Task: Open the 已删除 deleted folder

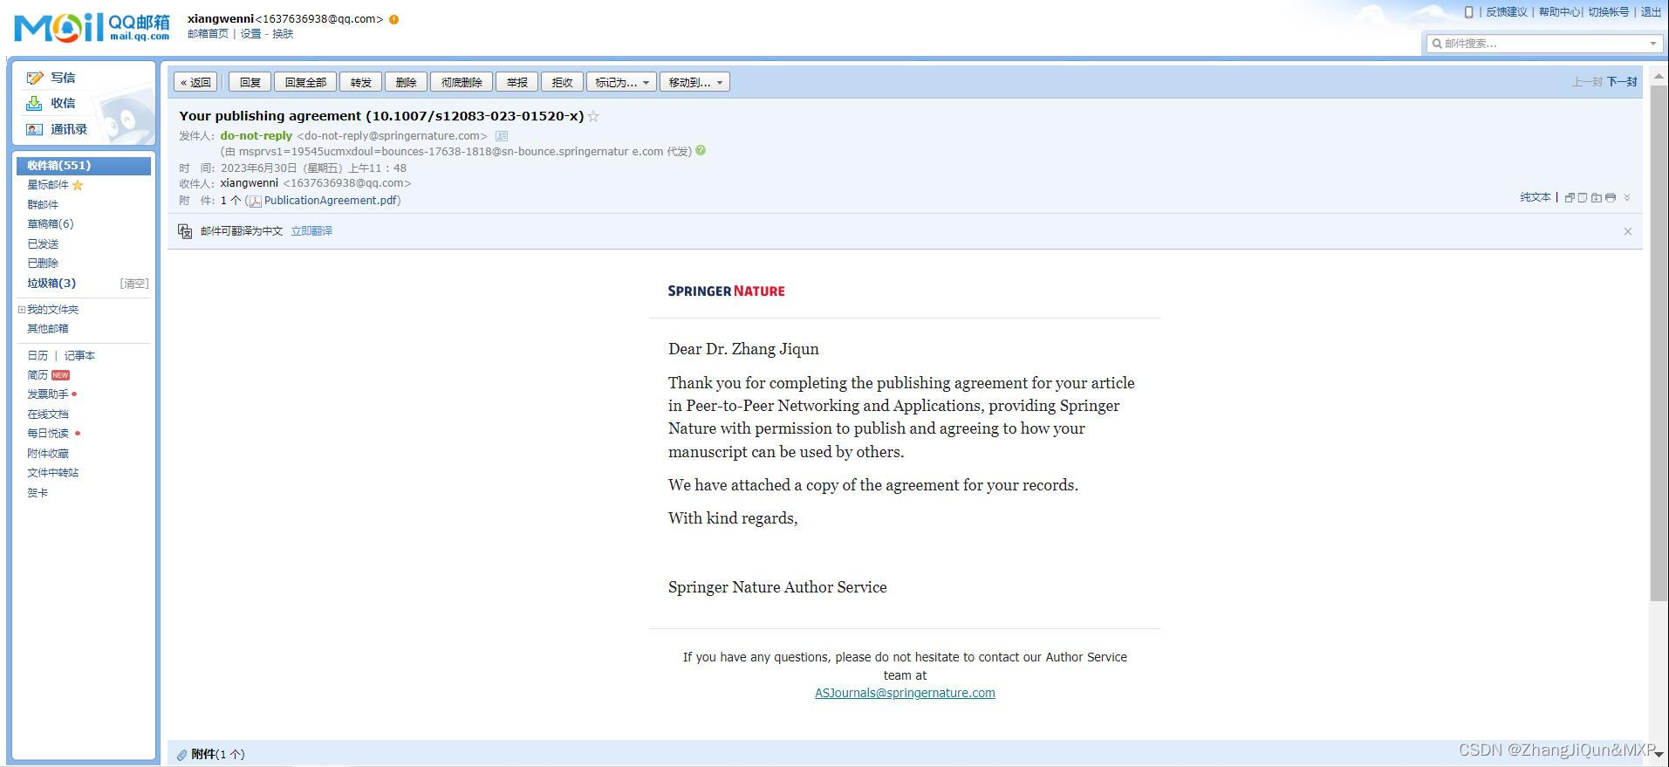Action: (x=43, y=264)
